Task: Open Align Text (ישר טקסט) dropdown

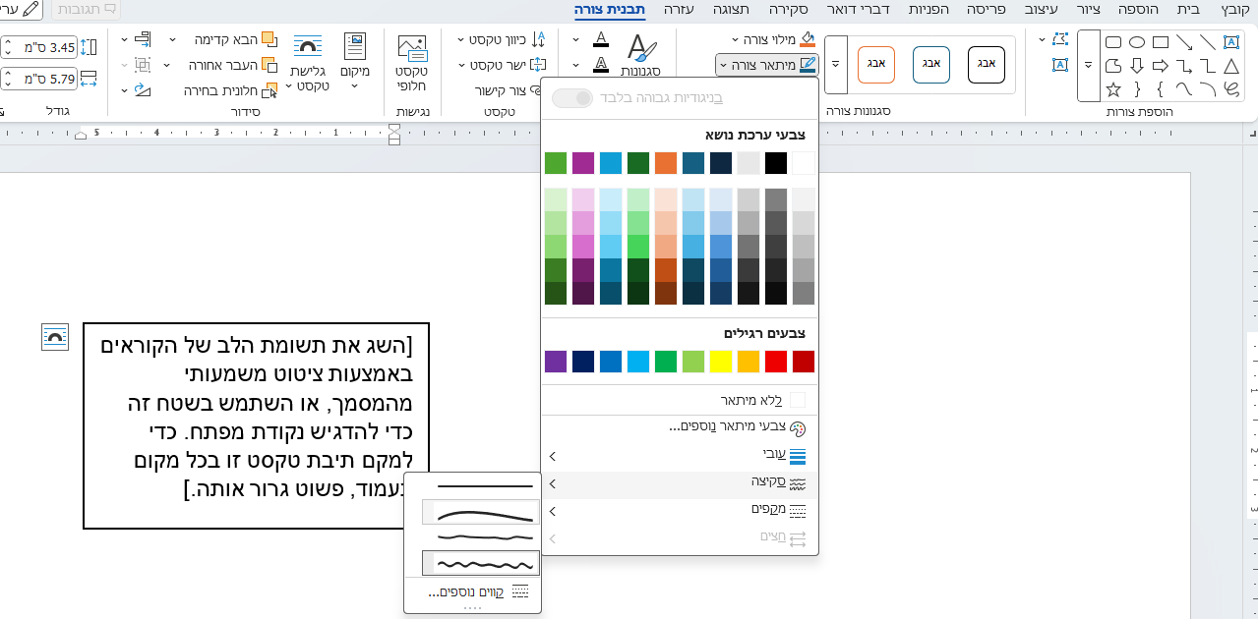Action: pyautogui.click(x=462, y=65)
